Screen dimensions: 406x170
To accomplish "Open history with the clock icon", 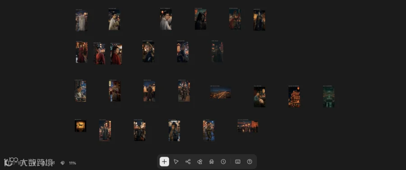I will [x=223, y=162].
